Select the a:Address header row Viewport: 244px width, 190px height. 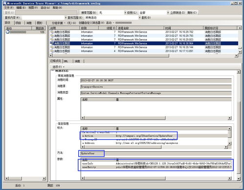154,143
